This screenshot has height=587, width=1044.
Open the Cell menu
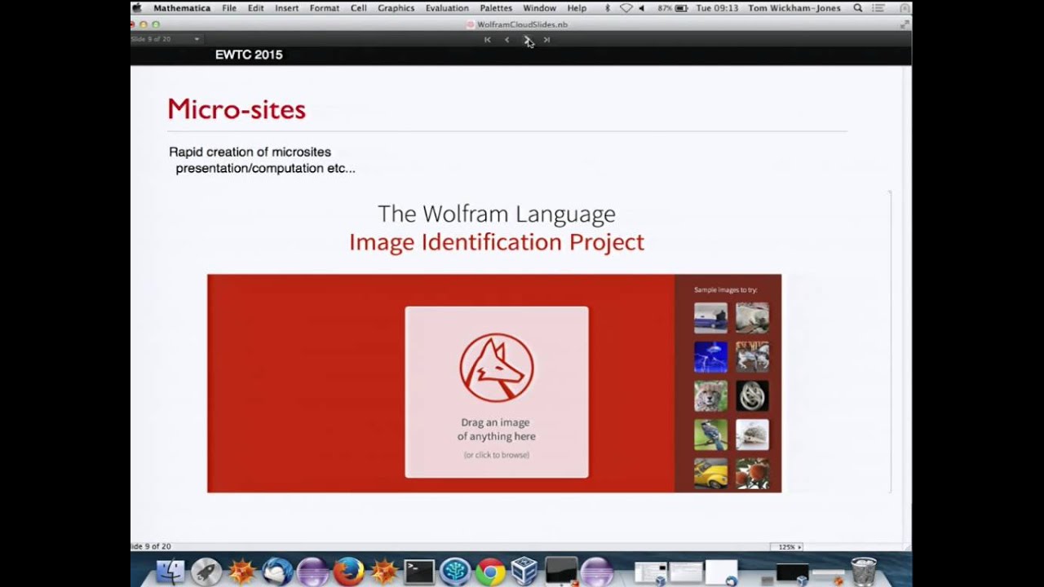click(359, 8)
